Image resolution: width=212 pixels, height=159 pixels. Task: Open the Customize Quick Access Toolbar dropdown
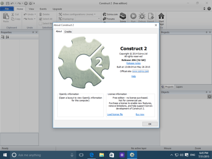[34, 3]
